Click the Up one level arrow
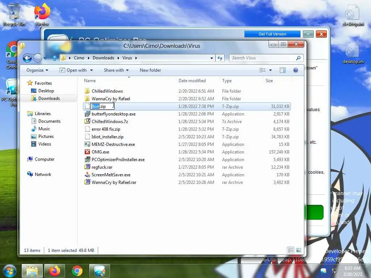This screenshot has width=371, height=278. click(55, 58)
